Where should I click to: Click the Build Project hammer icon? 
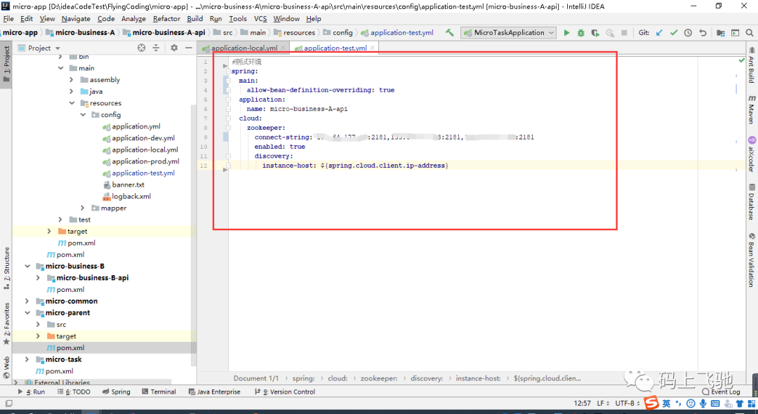[450, 33]
